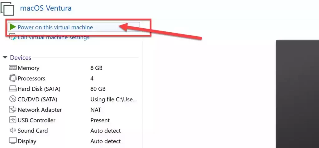Click the USB Controller icon

13,120
